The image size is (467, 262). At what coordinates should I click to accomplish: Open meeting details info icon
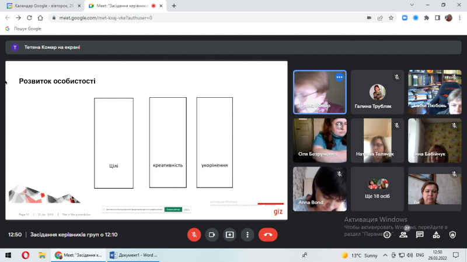coord(387,235)
